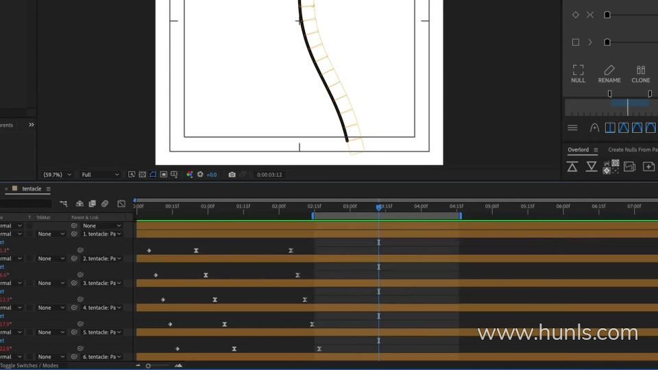Take a snapshot with the camera icon
Viewport: 658px width, 370px height.
coord(232,175)
